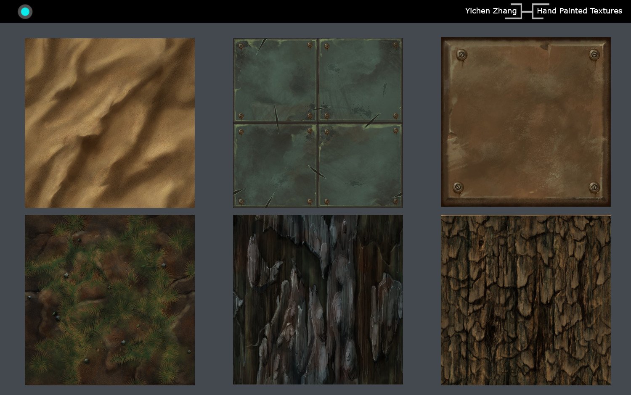Select the Hand Painted Textures title
The height and width of the screenshot is (395, 631).
coord(579,11)
